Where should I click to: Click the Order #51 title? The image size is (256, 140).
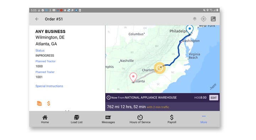coord(54,19)
